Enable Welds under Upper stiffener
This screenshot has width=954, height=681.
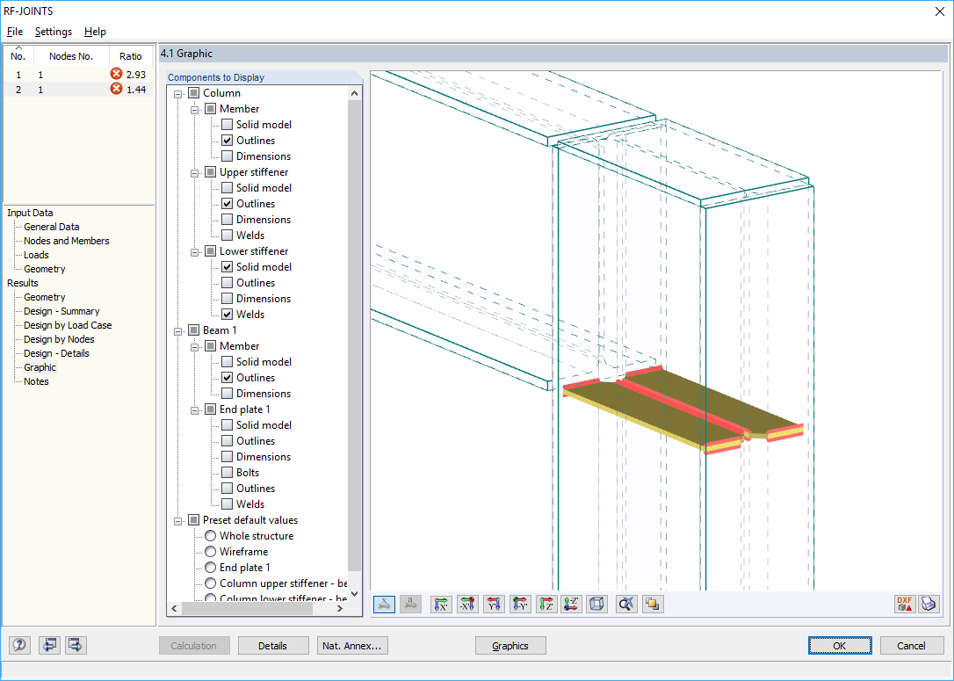227,235
